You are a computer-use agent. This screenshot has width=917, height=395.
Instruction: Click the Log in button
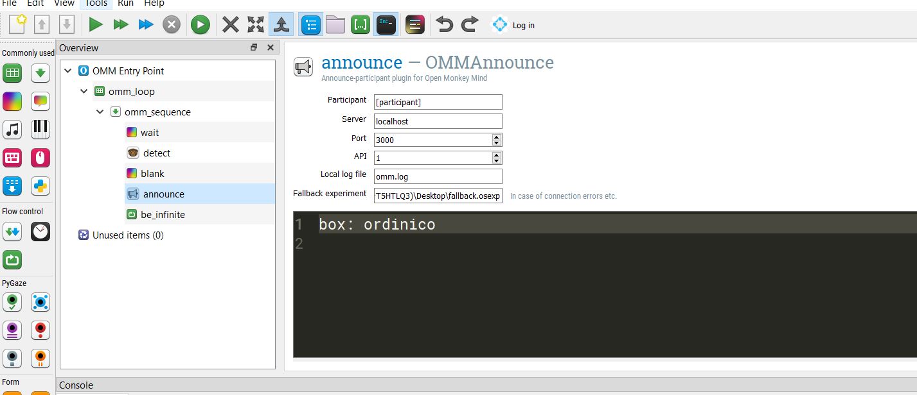pos(514,25)
